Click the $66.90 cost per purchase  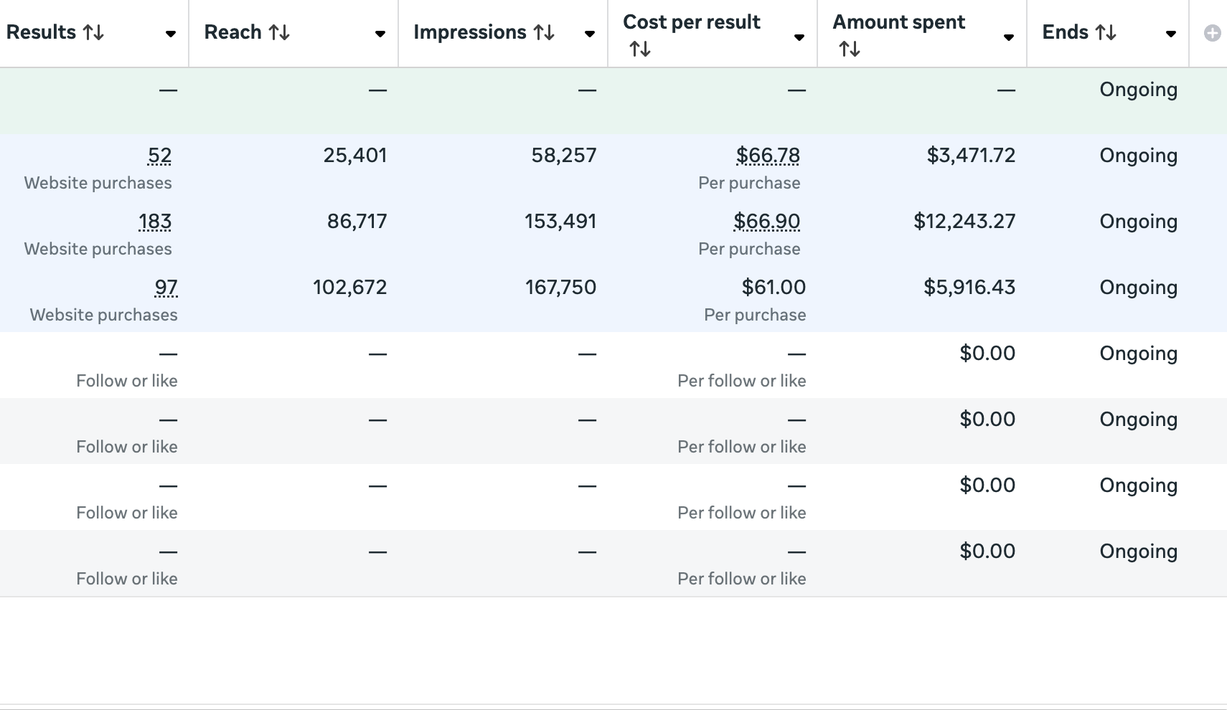[766, 222]
